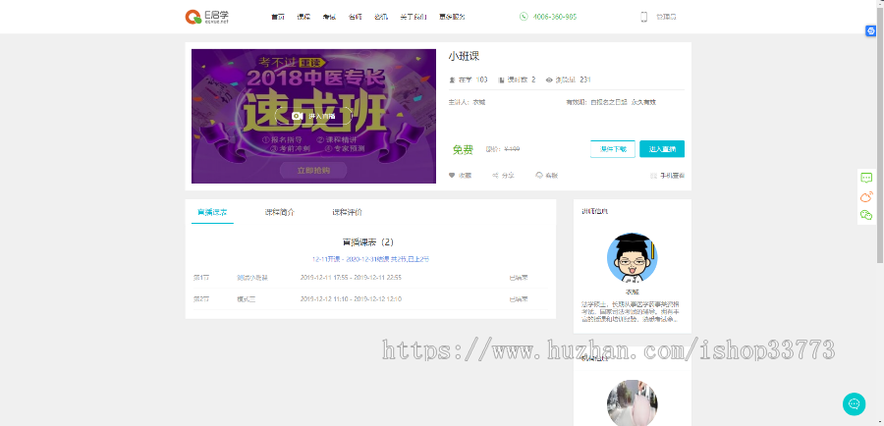Click the second teacher avatar photo at bottom
Viewport: 884px width, 426px height.
(632, 402)
